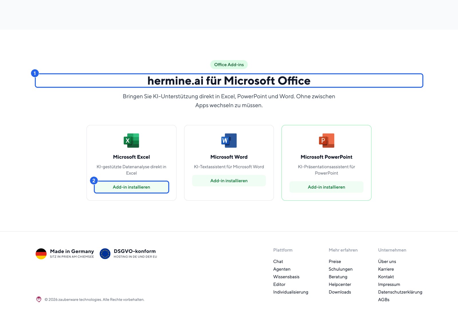Click the Microsoft Word icon
The height and width of the screenshot is (318, 458).
pyautogui.click(x=229, y=141)
